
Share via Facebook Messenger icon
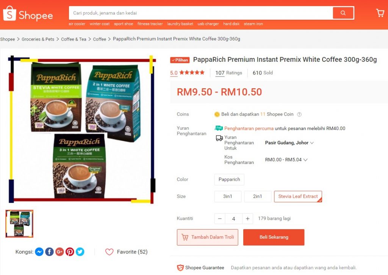pyautogui.click(x=39, y=252)
